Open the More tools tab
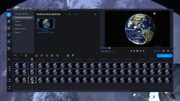This screenshot has height=101, width=180. click(9, 48)
